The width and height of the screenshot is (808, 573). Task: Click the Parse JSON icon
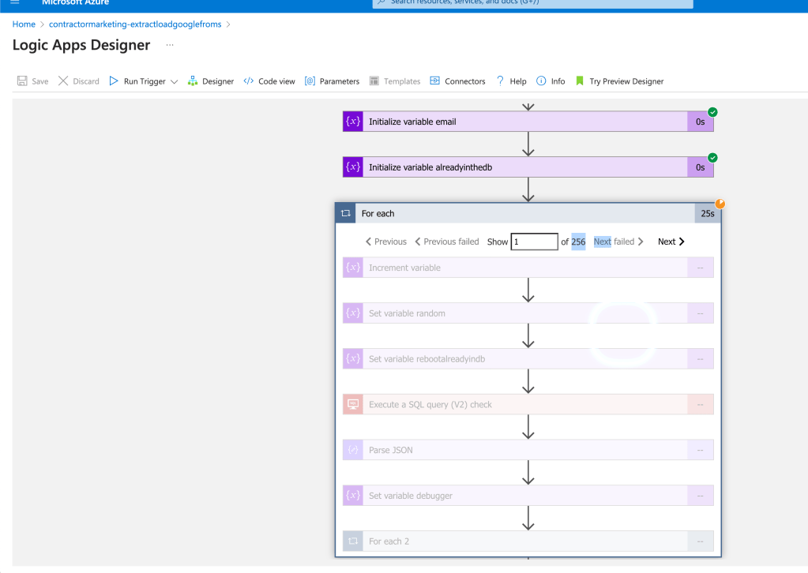pyautogui.click(x=353, y=450)
